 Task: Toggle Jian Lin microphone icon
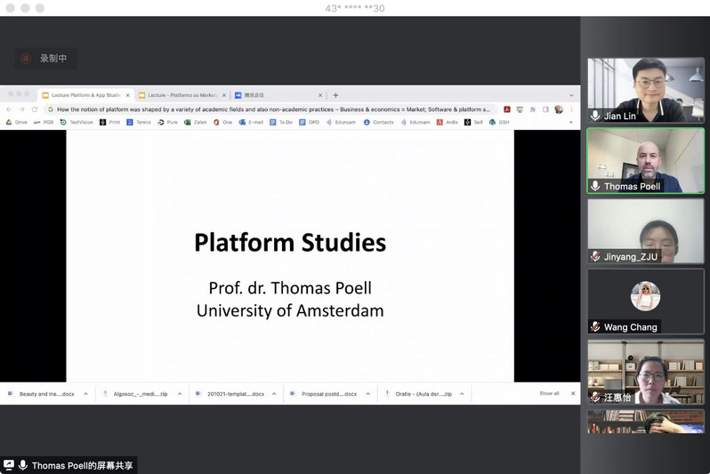coord(595,116)
